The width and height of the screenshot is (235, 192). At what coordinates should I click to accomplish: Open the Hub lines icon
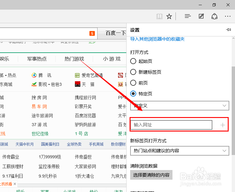(x=188, y=16)
